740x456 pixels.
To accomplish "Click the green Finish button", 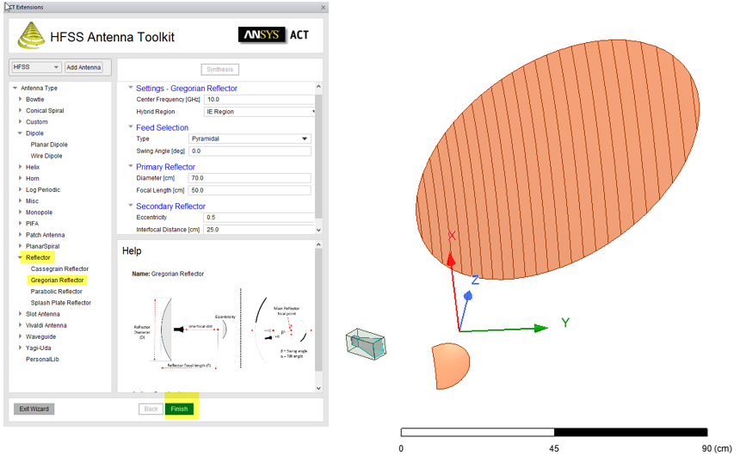I will click(x=179, y=409).
